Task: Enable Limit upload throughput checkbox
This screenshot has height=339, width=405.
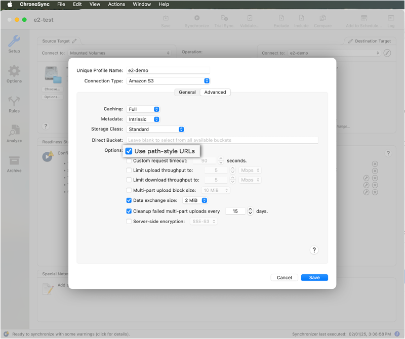Action: click(129, 170)
